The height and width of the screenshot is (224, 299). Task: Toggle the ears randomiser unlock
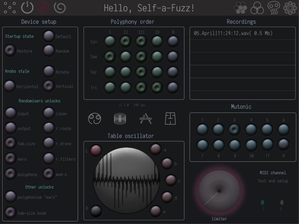10,159
